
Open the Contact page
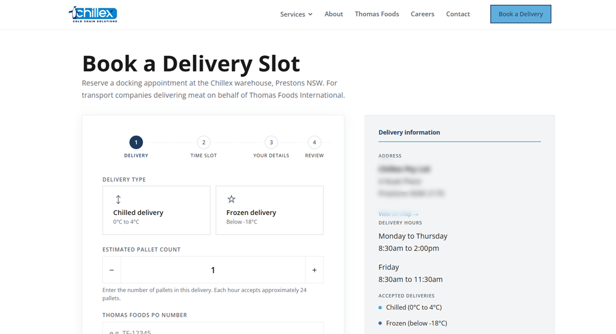(x=458, y=14)
